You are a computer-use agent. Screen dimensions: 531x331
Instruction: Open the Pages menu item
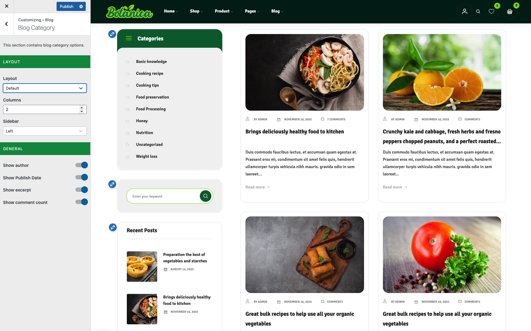252,11
